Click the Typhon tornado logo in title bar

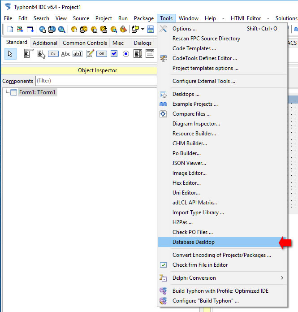(8, 7)
